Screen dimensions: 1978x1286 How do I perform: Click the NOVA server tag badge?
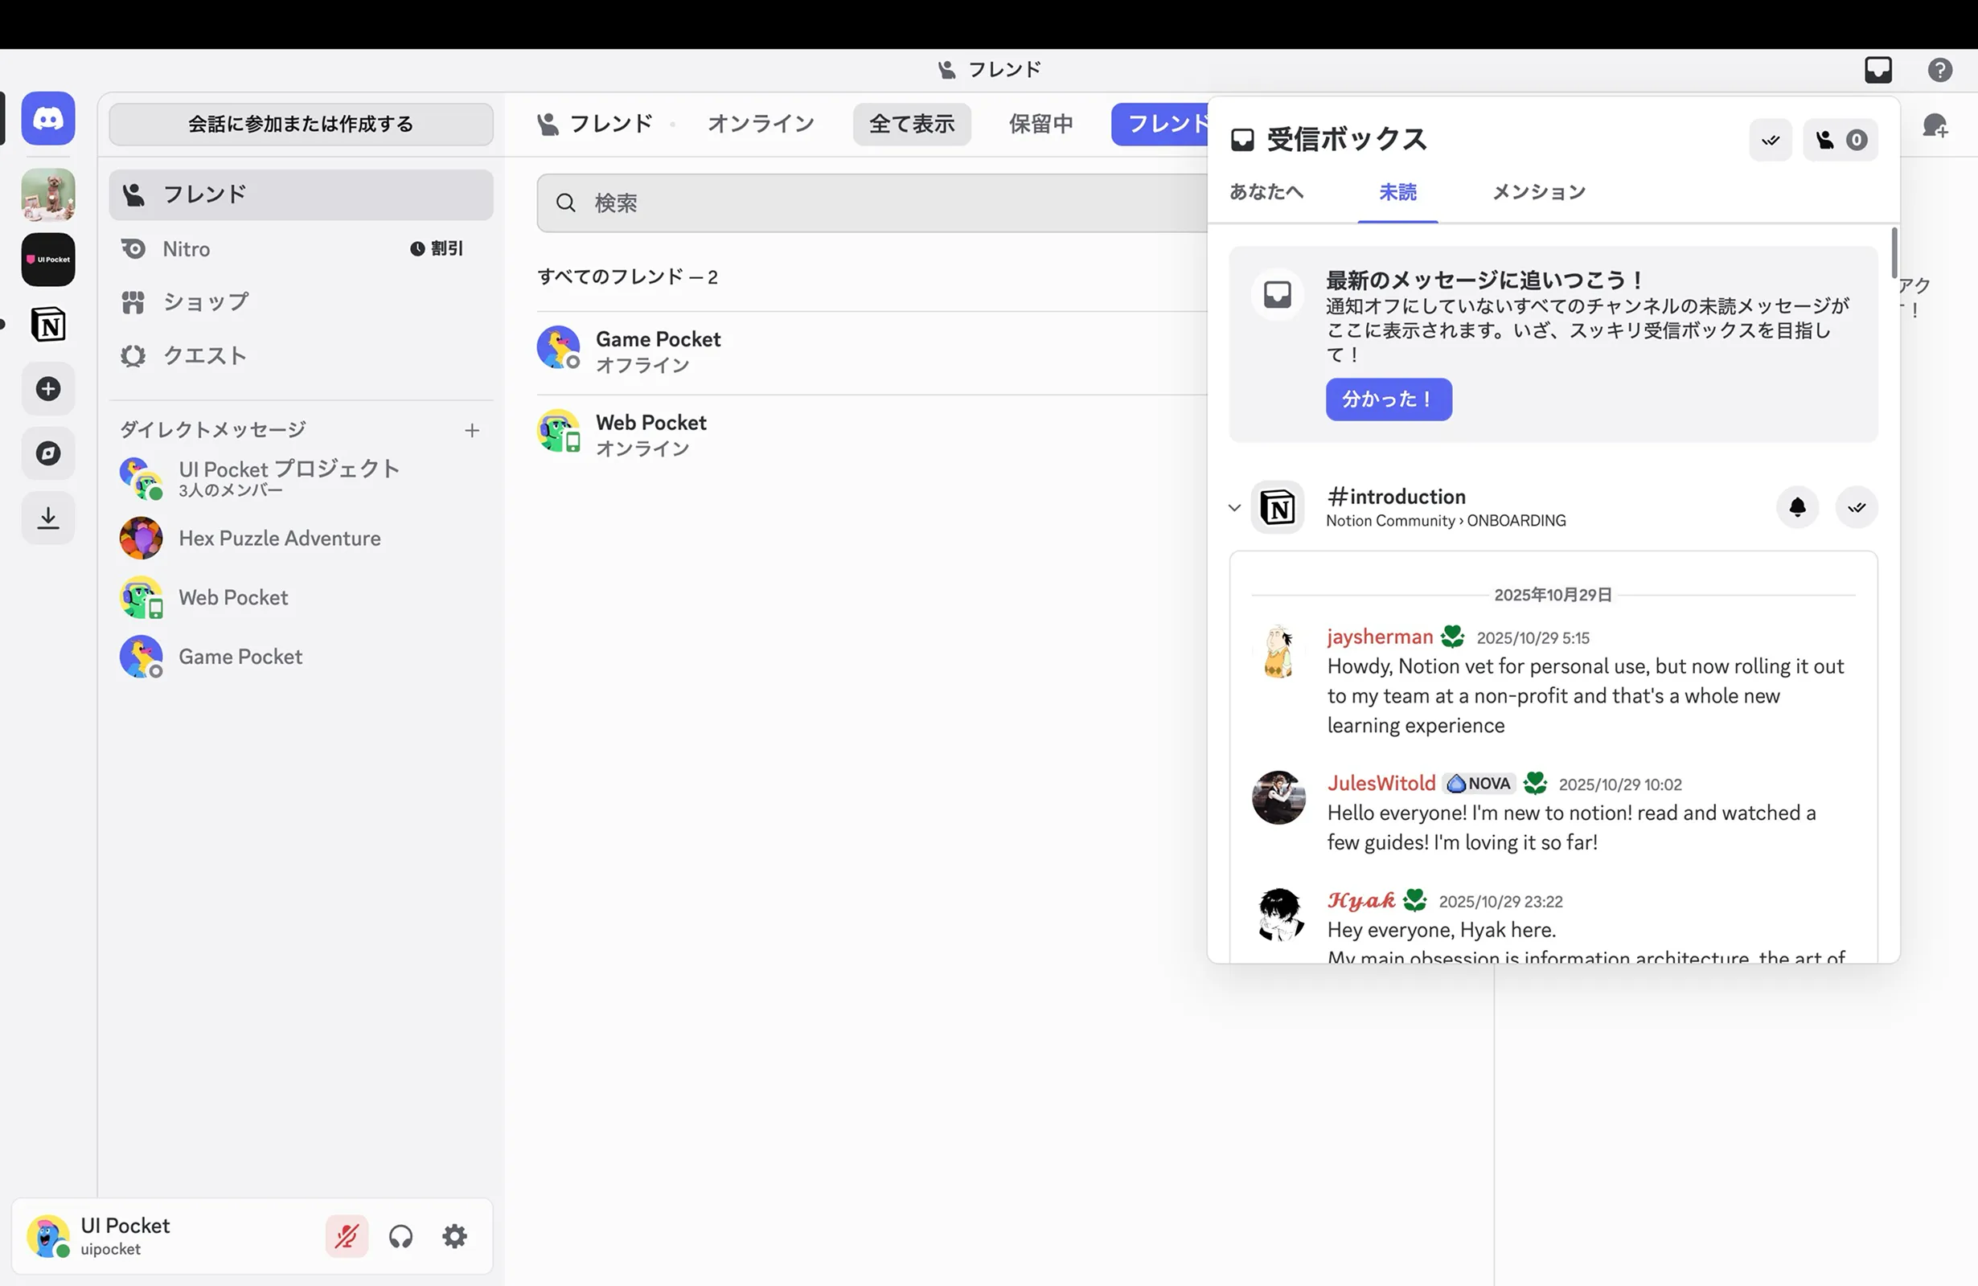tap(1479, 784)
